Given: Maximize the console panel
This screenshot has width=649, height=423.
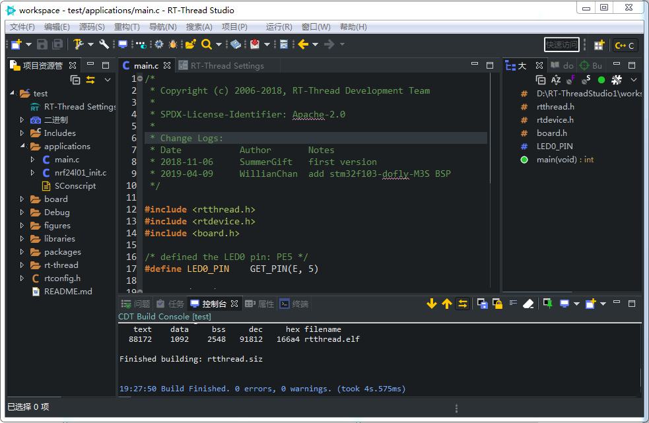Looking at the screenshot, I should 632,304.
